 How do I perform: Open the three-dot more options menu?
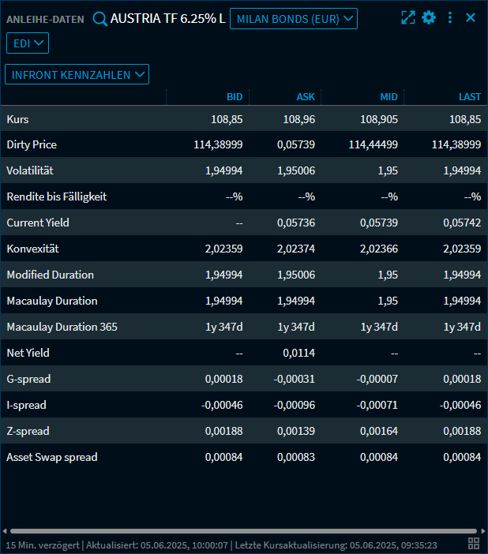coord(450,17)
